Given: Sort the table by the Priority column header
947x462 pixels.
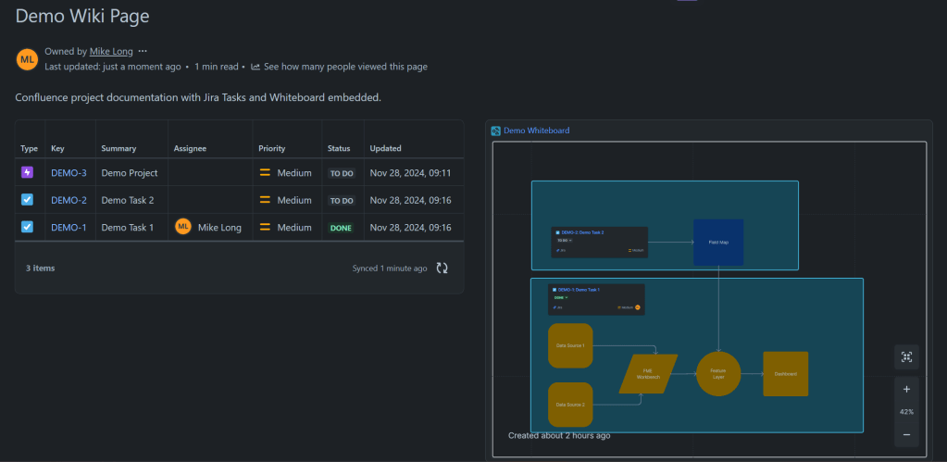Looking at the screenshot, I should (x=272, y=148).
